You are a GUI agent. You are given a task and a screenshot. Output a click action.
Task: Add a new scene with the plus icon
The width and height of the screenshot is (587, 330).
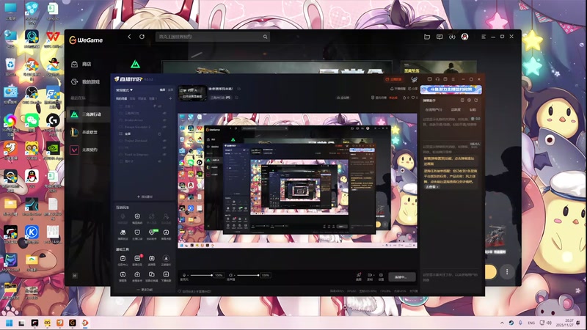pyautogui.click(x=170, y=98)
